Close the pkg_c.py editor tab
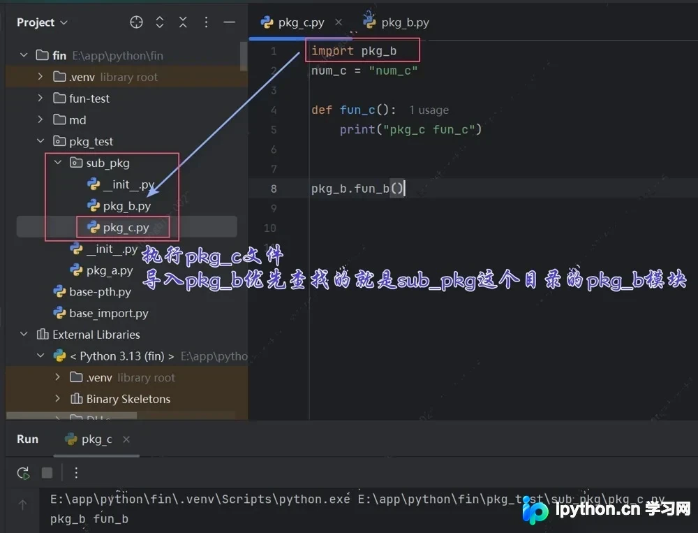Screen dimensions: 698x533 point(339,22)
